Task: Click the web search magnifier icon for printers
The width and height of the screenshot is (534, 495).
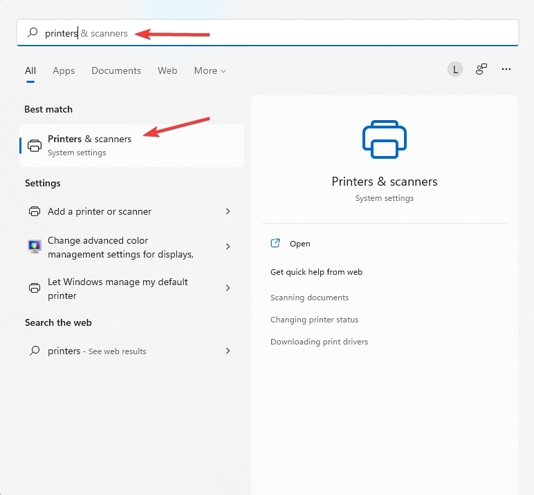Action: [35, 351]
